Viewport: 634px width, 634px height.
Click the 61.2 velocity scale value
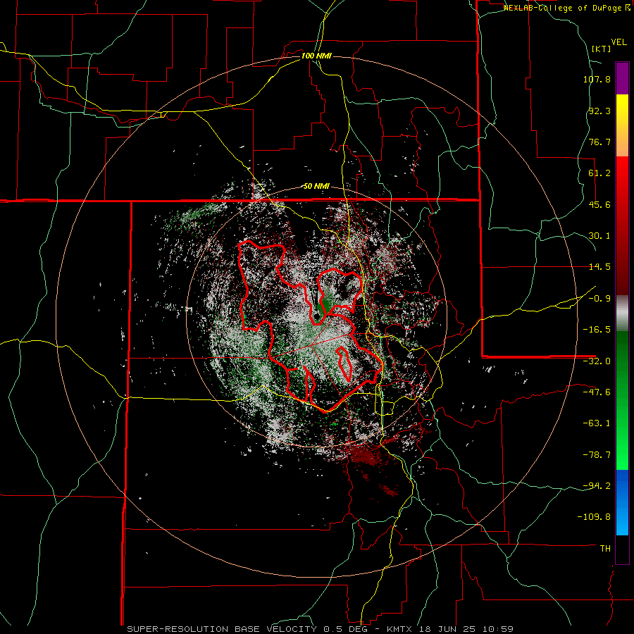(x=599, y=173)
